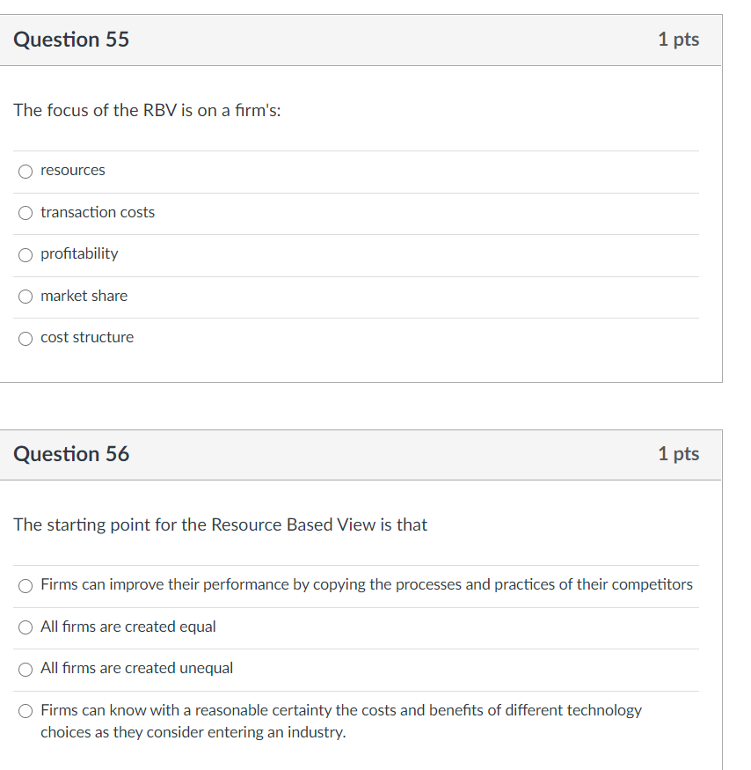Choose 'profitability' for Question 55
751x770 pixels.
point(26,254)
